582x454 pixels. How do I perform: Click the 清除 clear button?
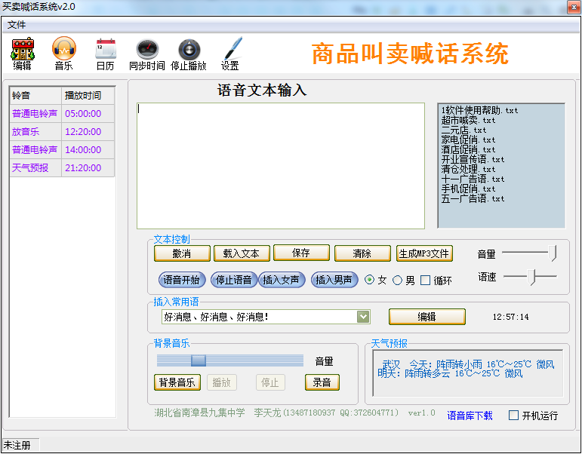click(x=362, y=253)
